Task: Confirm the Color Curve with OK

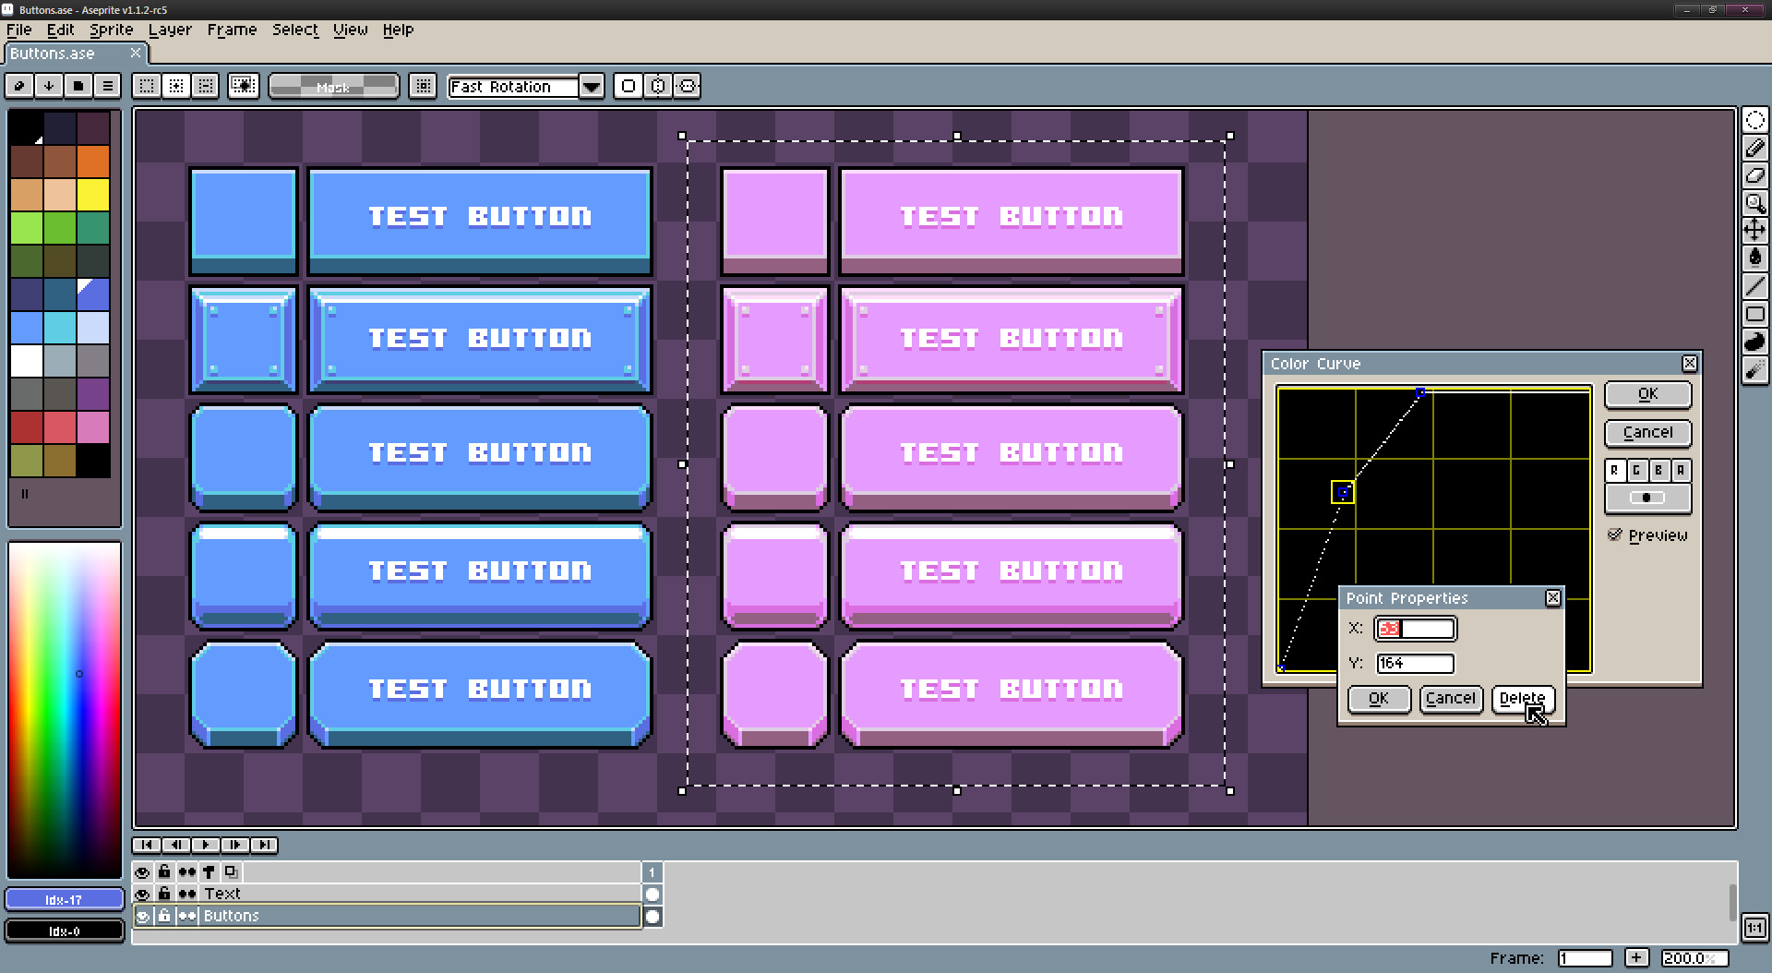Action: [1646, 394]
